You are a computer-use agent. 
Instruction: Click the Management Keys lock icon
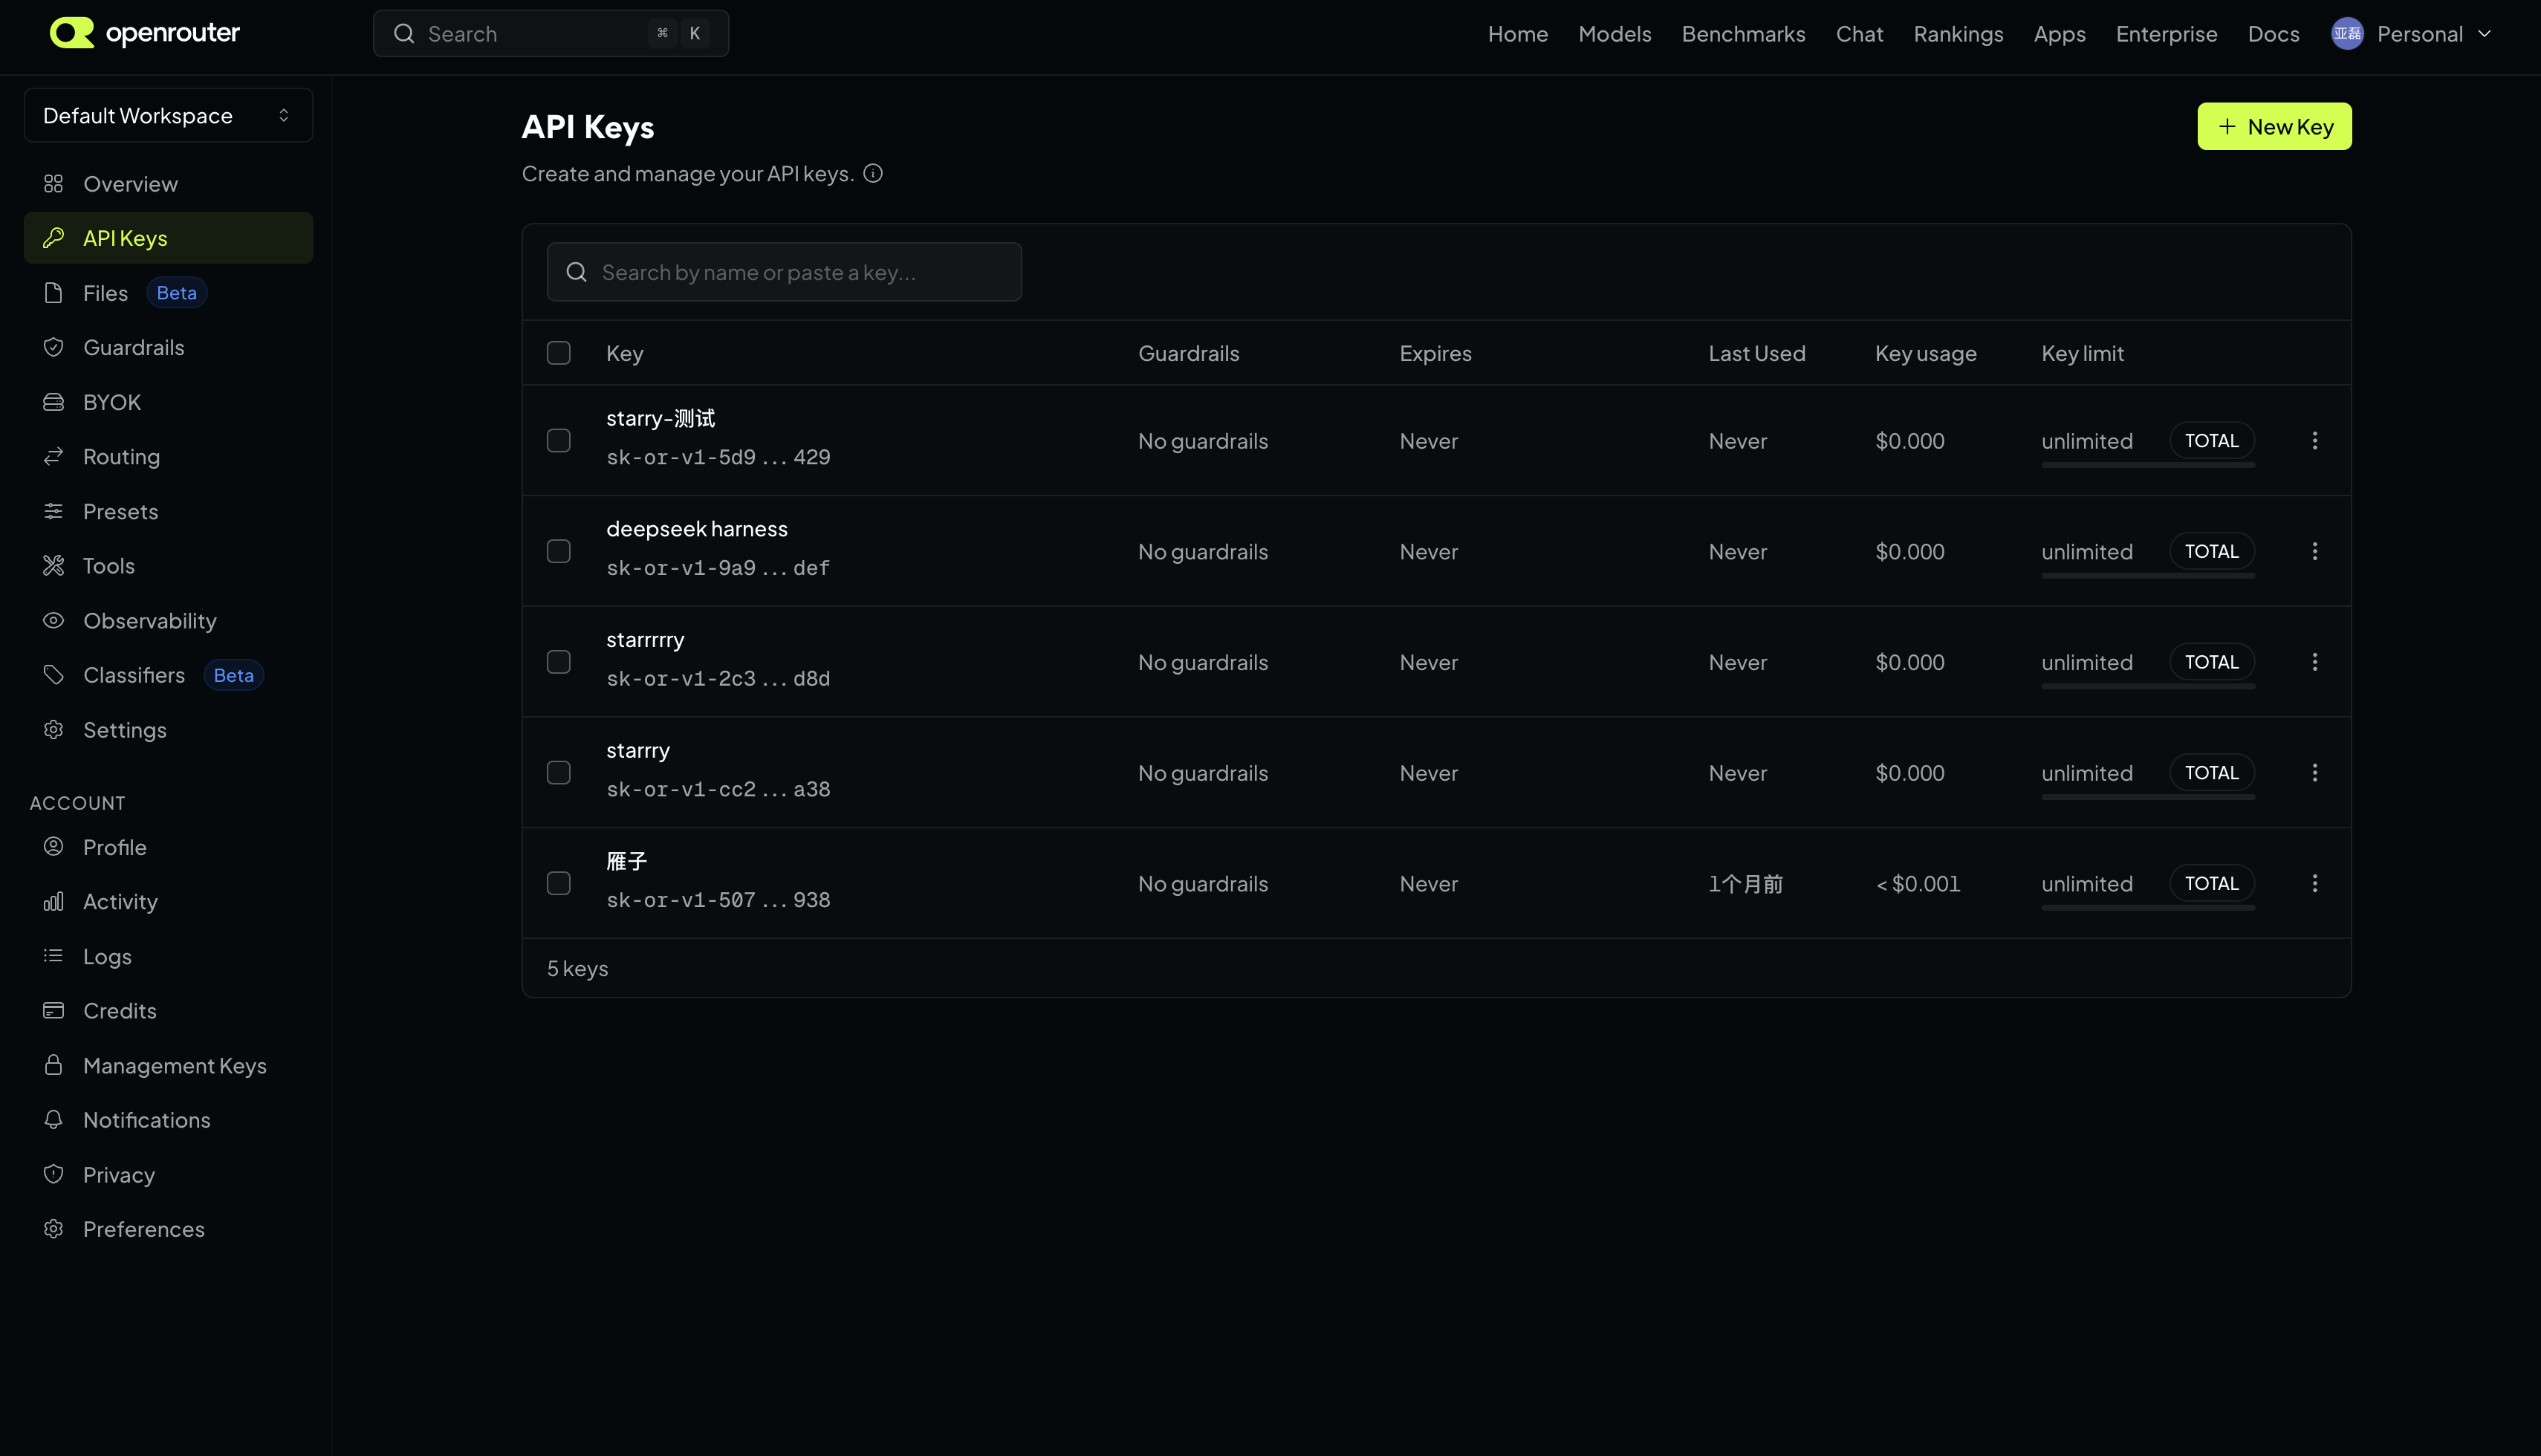pos(54,1065)
